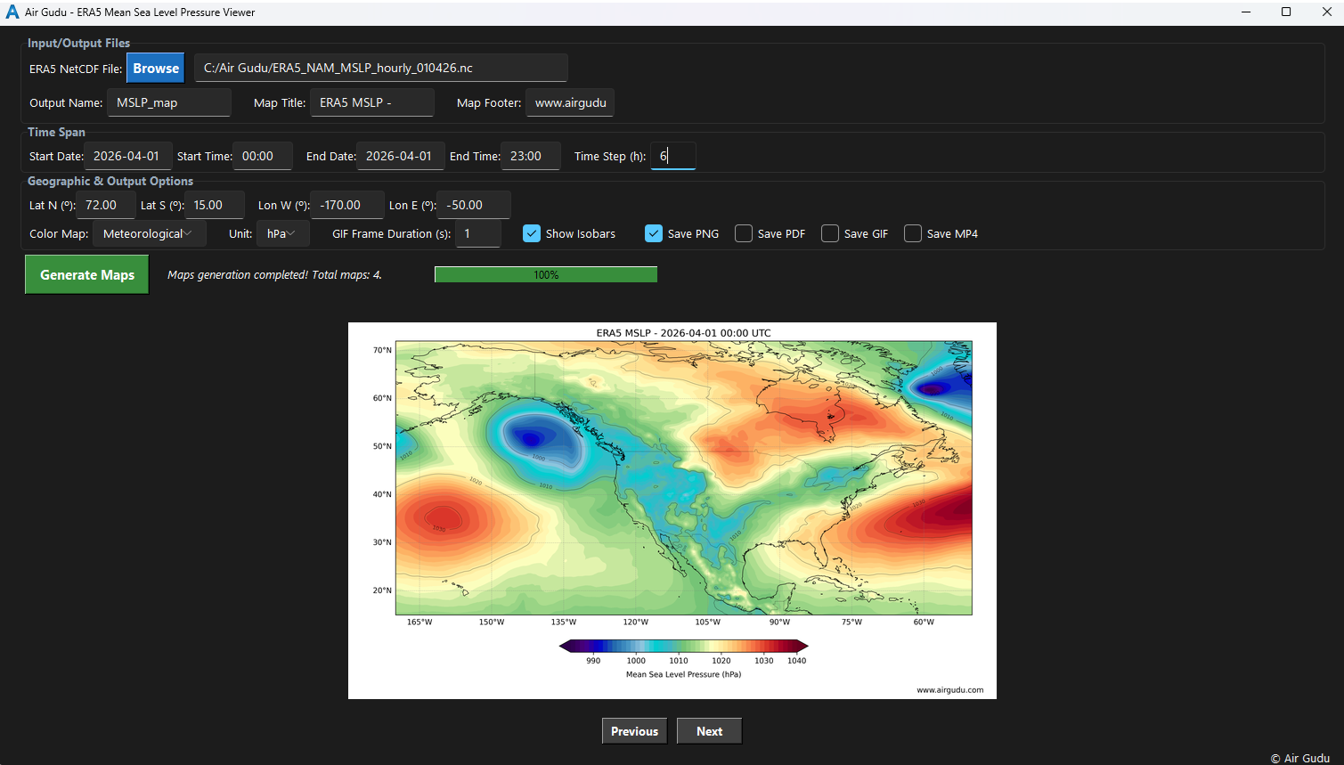Click the Map Footer field www.airgudu
This screenshot has height=765, width=1344.
(x=570, y=102)
